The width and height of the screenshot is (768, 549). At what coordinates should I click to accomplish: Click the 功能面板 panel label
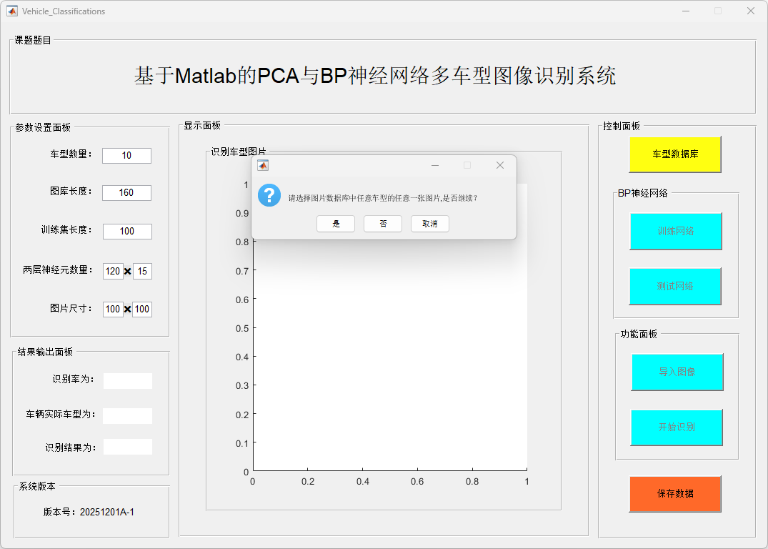(639, 334)
